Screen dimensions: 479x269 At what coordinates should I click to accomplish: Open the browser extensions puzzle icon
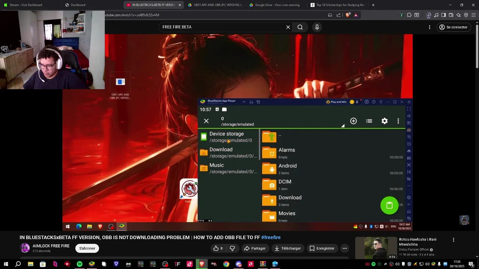point(409,15)
